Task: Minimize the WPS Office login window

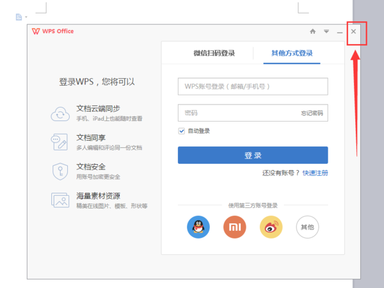Action: point(340,32)
